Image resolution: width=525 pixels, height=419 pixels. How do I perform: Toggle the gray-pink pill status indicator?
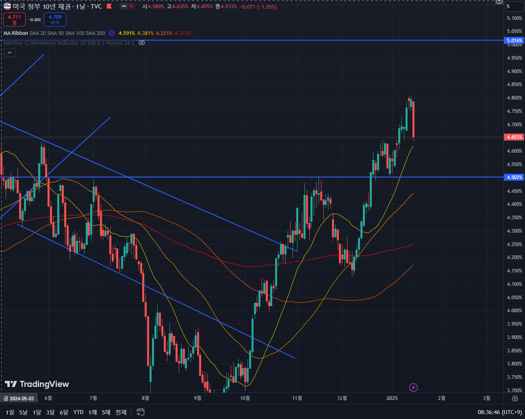pos(128,6)
